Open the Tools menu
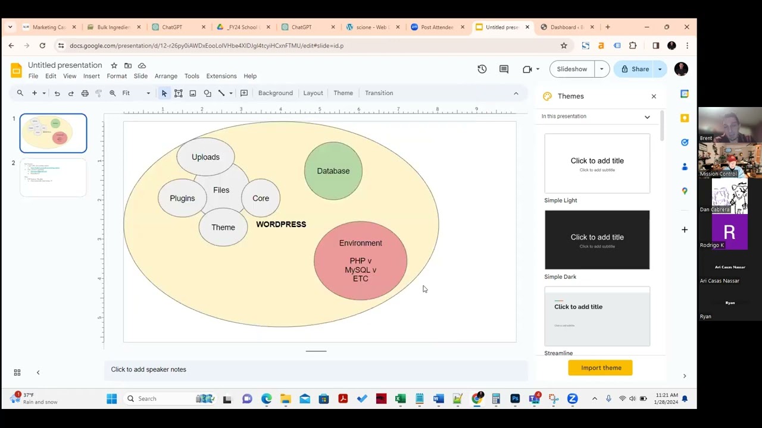 (192, 76)
